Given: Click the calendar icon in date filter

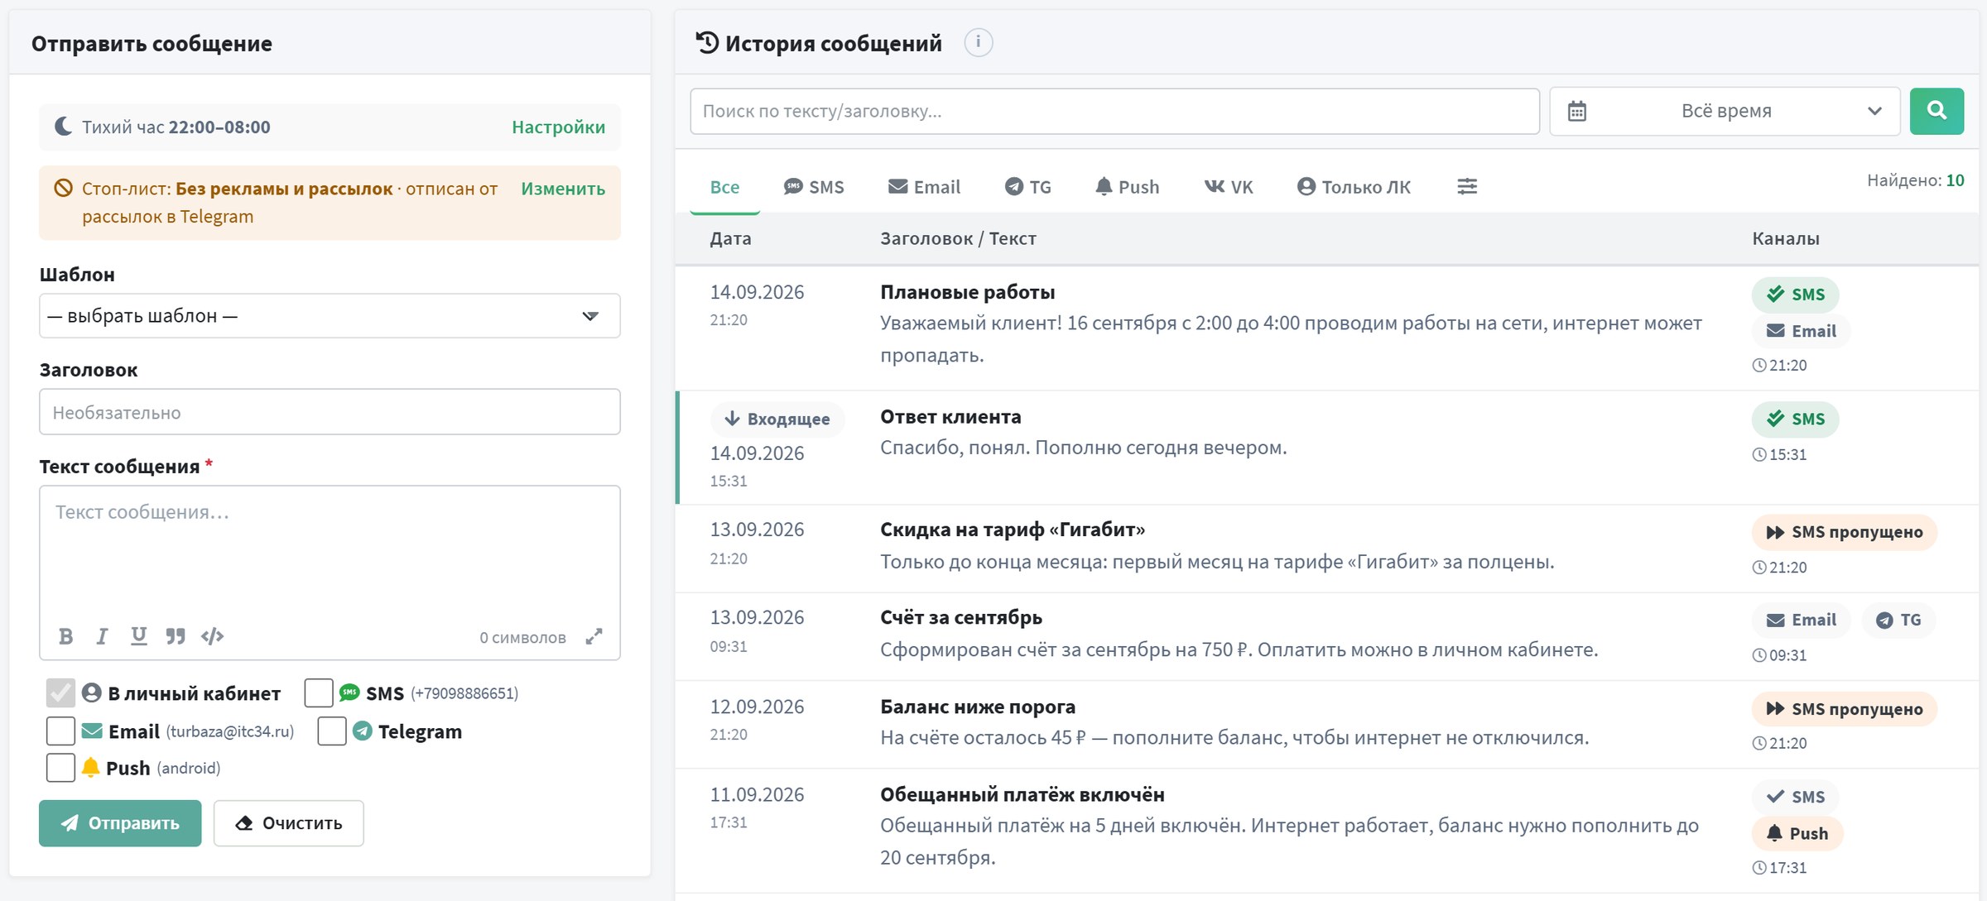Looking at the screenshot, I should [x=1577, y=111].
